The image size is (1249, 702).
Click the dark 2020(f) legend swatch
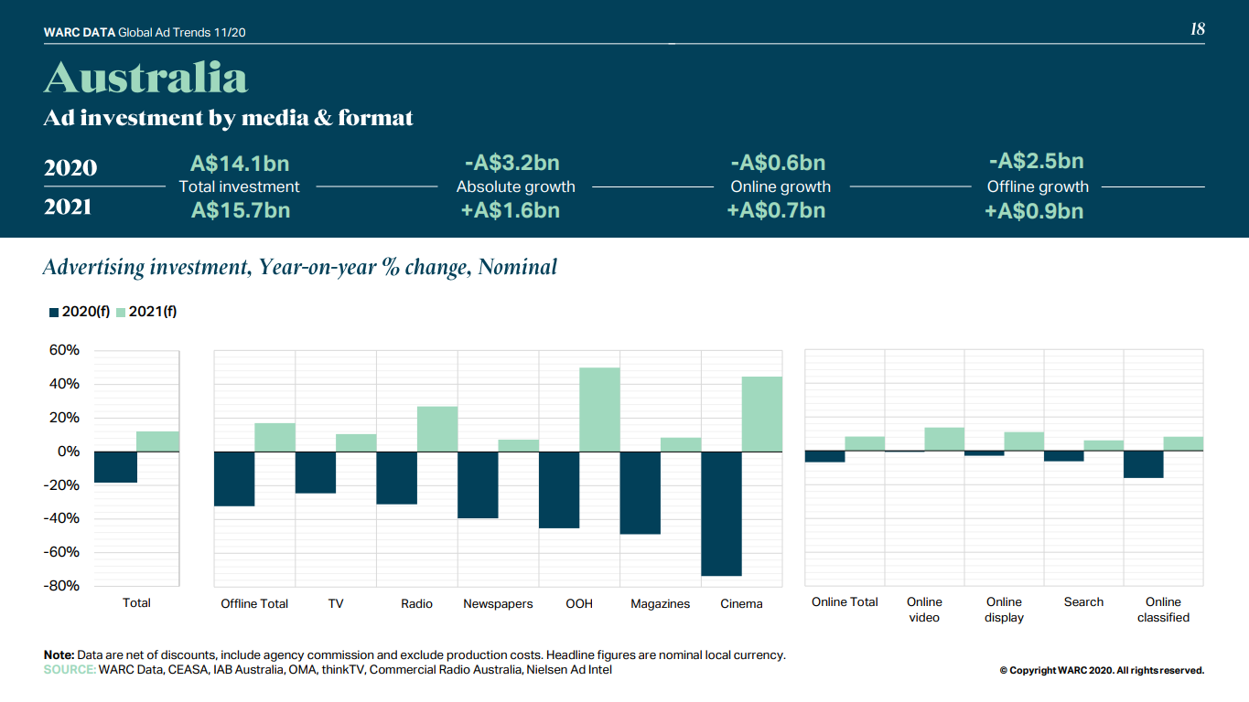tap(54, 313)
